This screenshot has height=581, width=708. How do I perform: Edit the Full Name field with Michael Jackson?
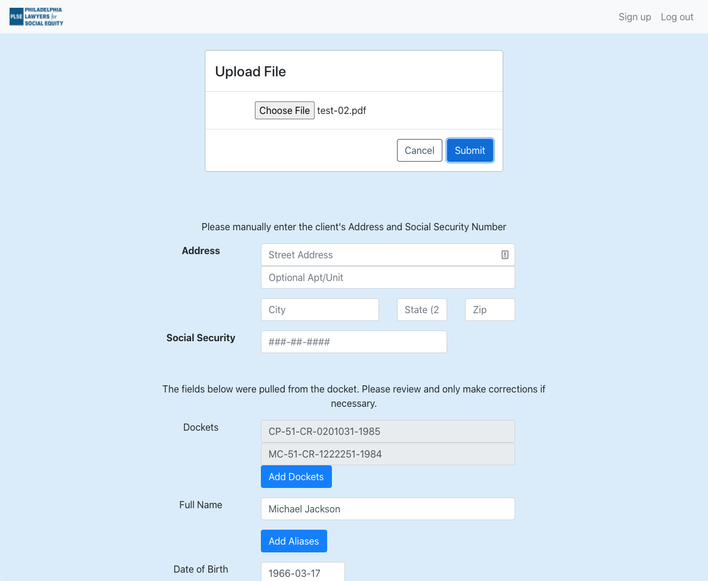387,509
